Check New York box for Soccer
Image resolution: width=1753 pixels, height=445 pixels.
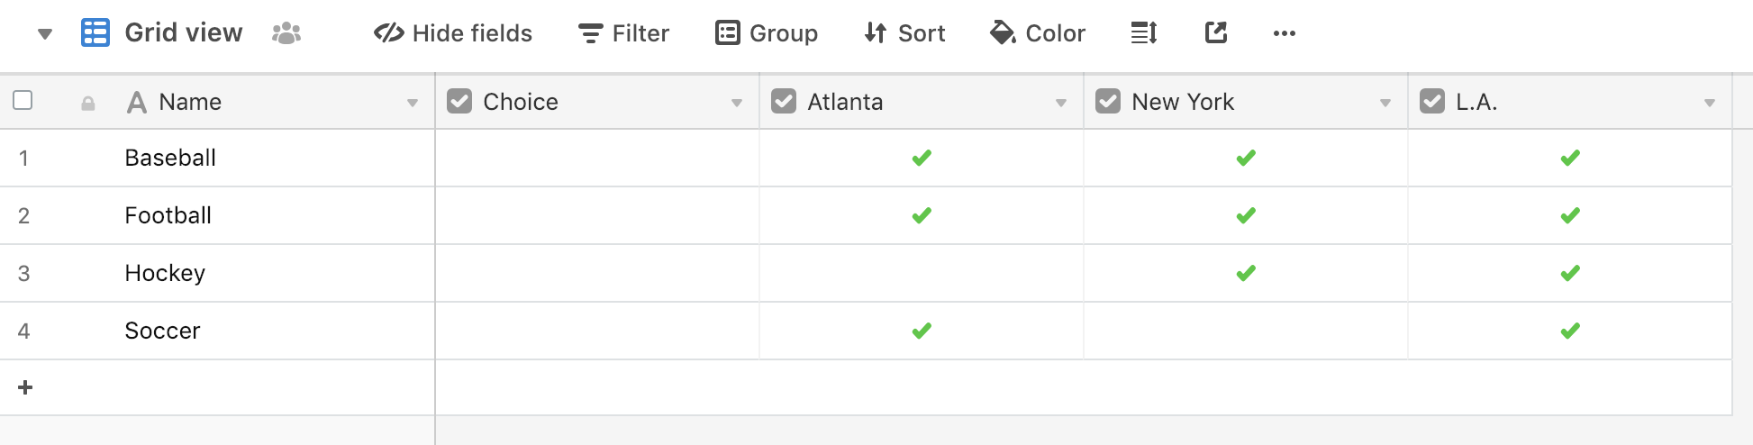[x=1246, y=331]
